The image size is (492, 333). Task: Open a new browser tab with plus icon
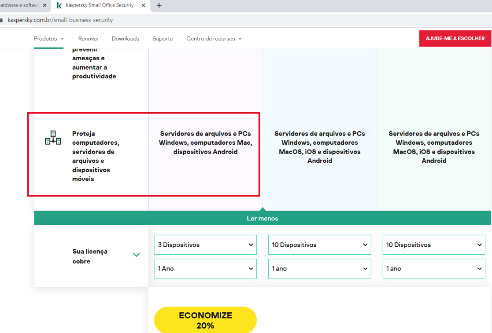pos(159,5)
